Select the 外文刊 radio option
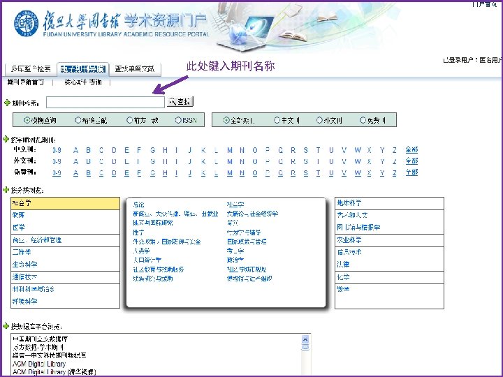 click(319, 120)
